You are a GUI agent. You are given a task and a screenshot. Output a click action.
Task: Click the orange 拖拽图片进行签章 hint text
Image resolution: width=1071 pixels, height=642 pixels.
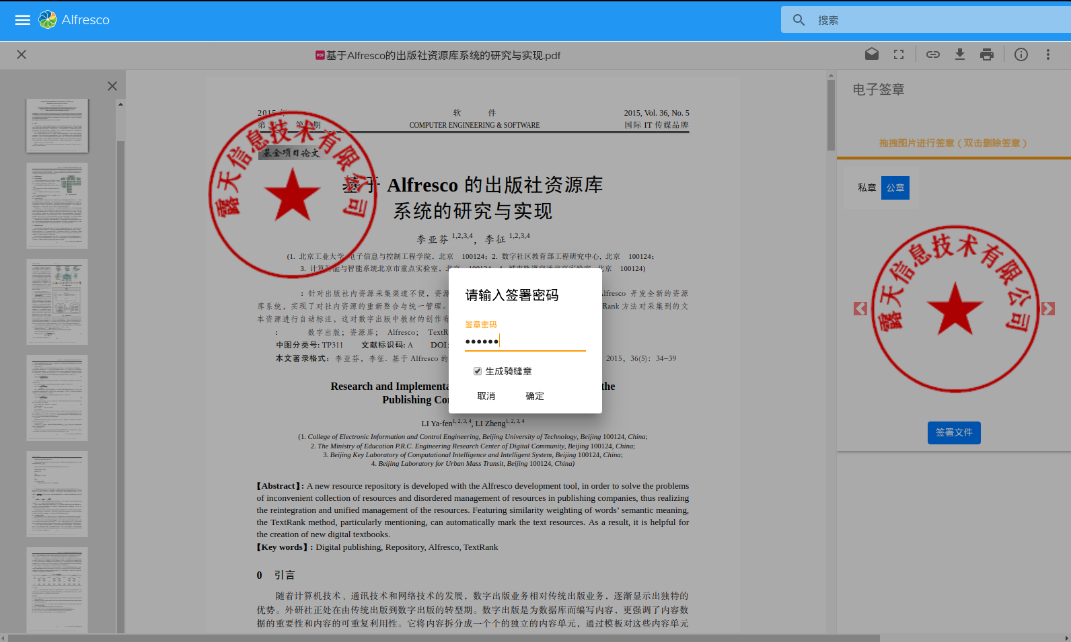[x=953, y=143]
